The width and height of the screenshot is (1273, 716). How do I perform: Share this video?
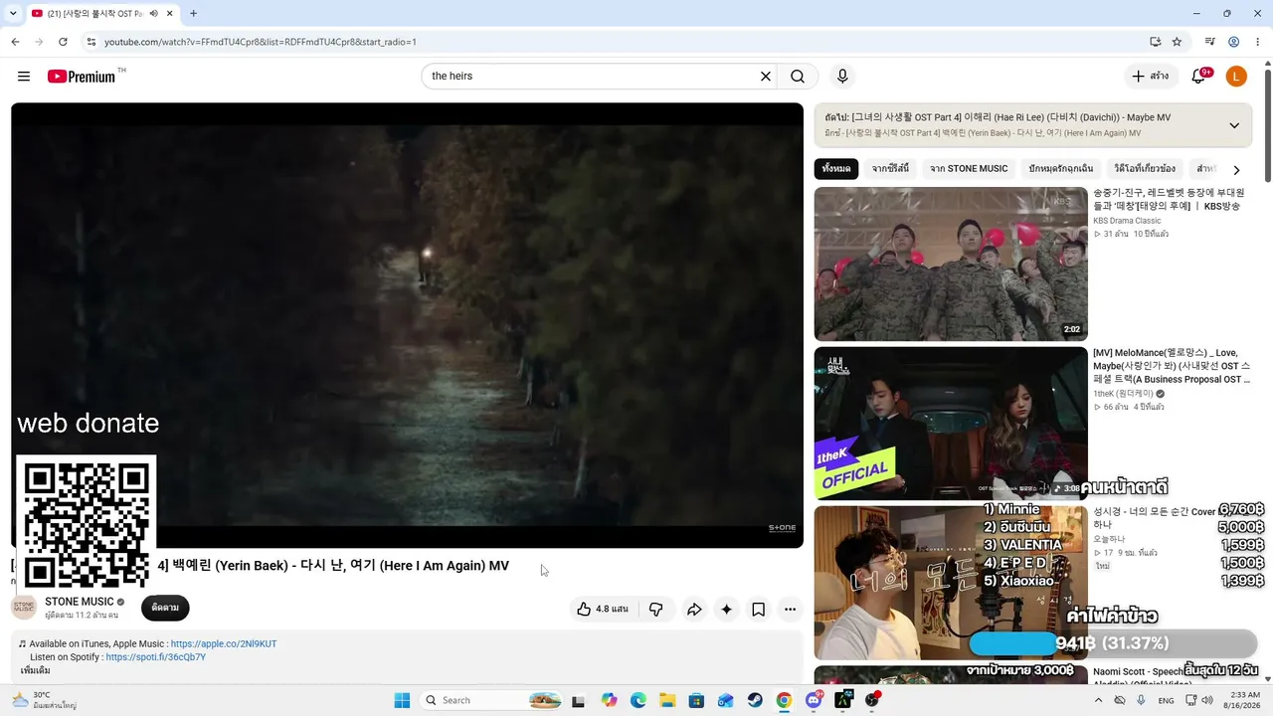coord(694,610)
